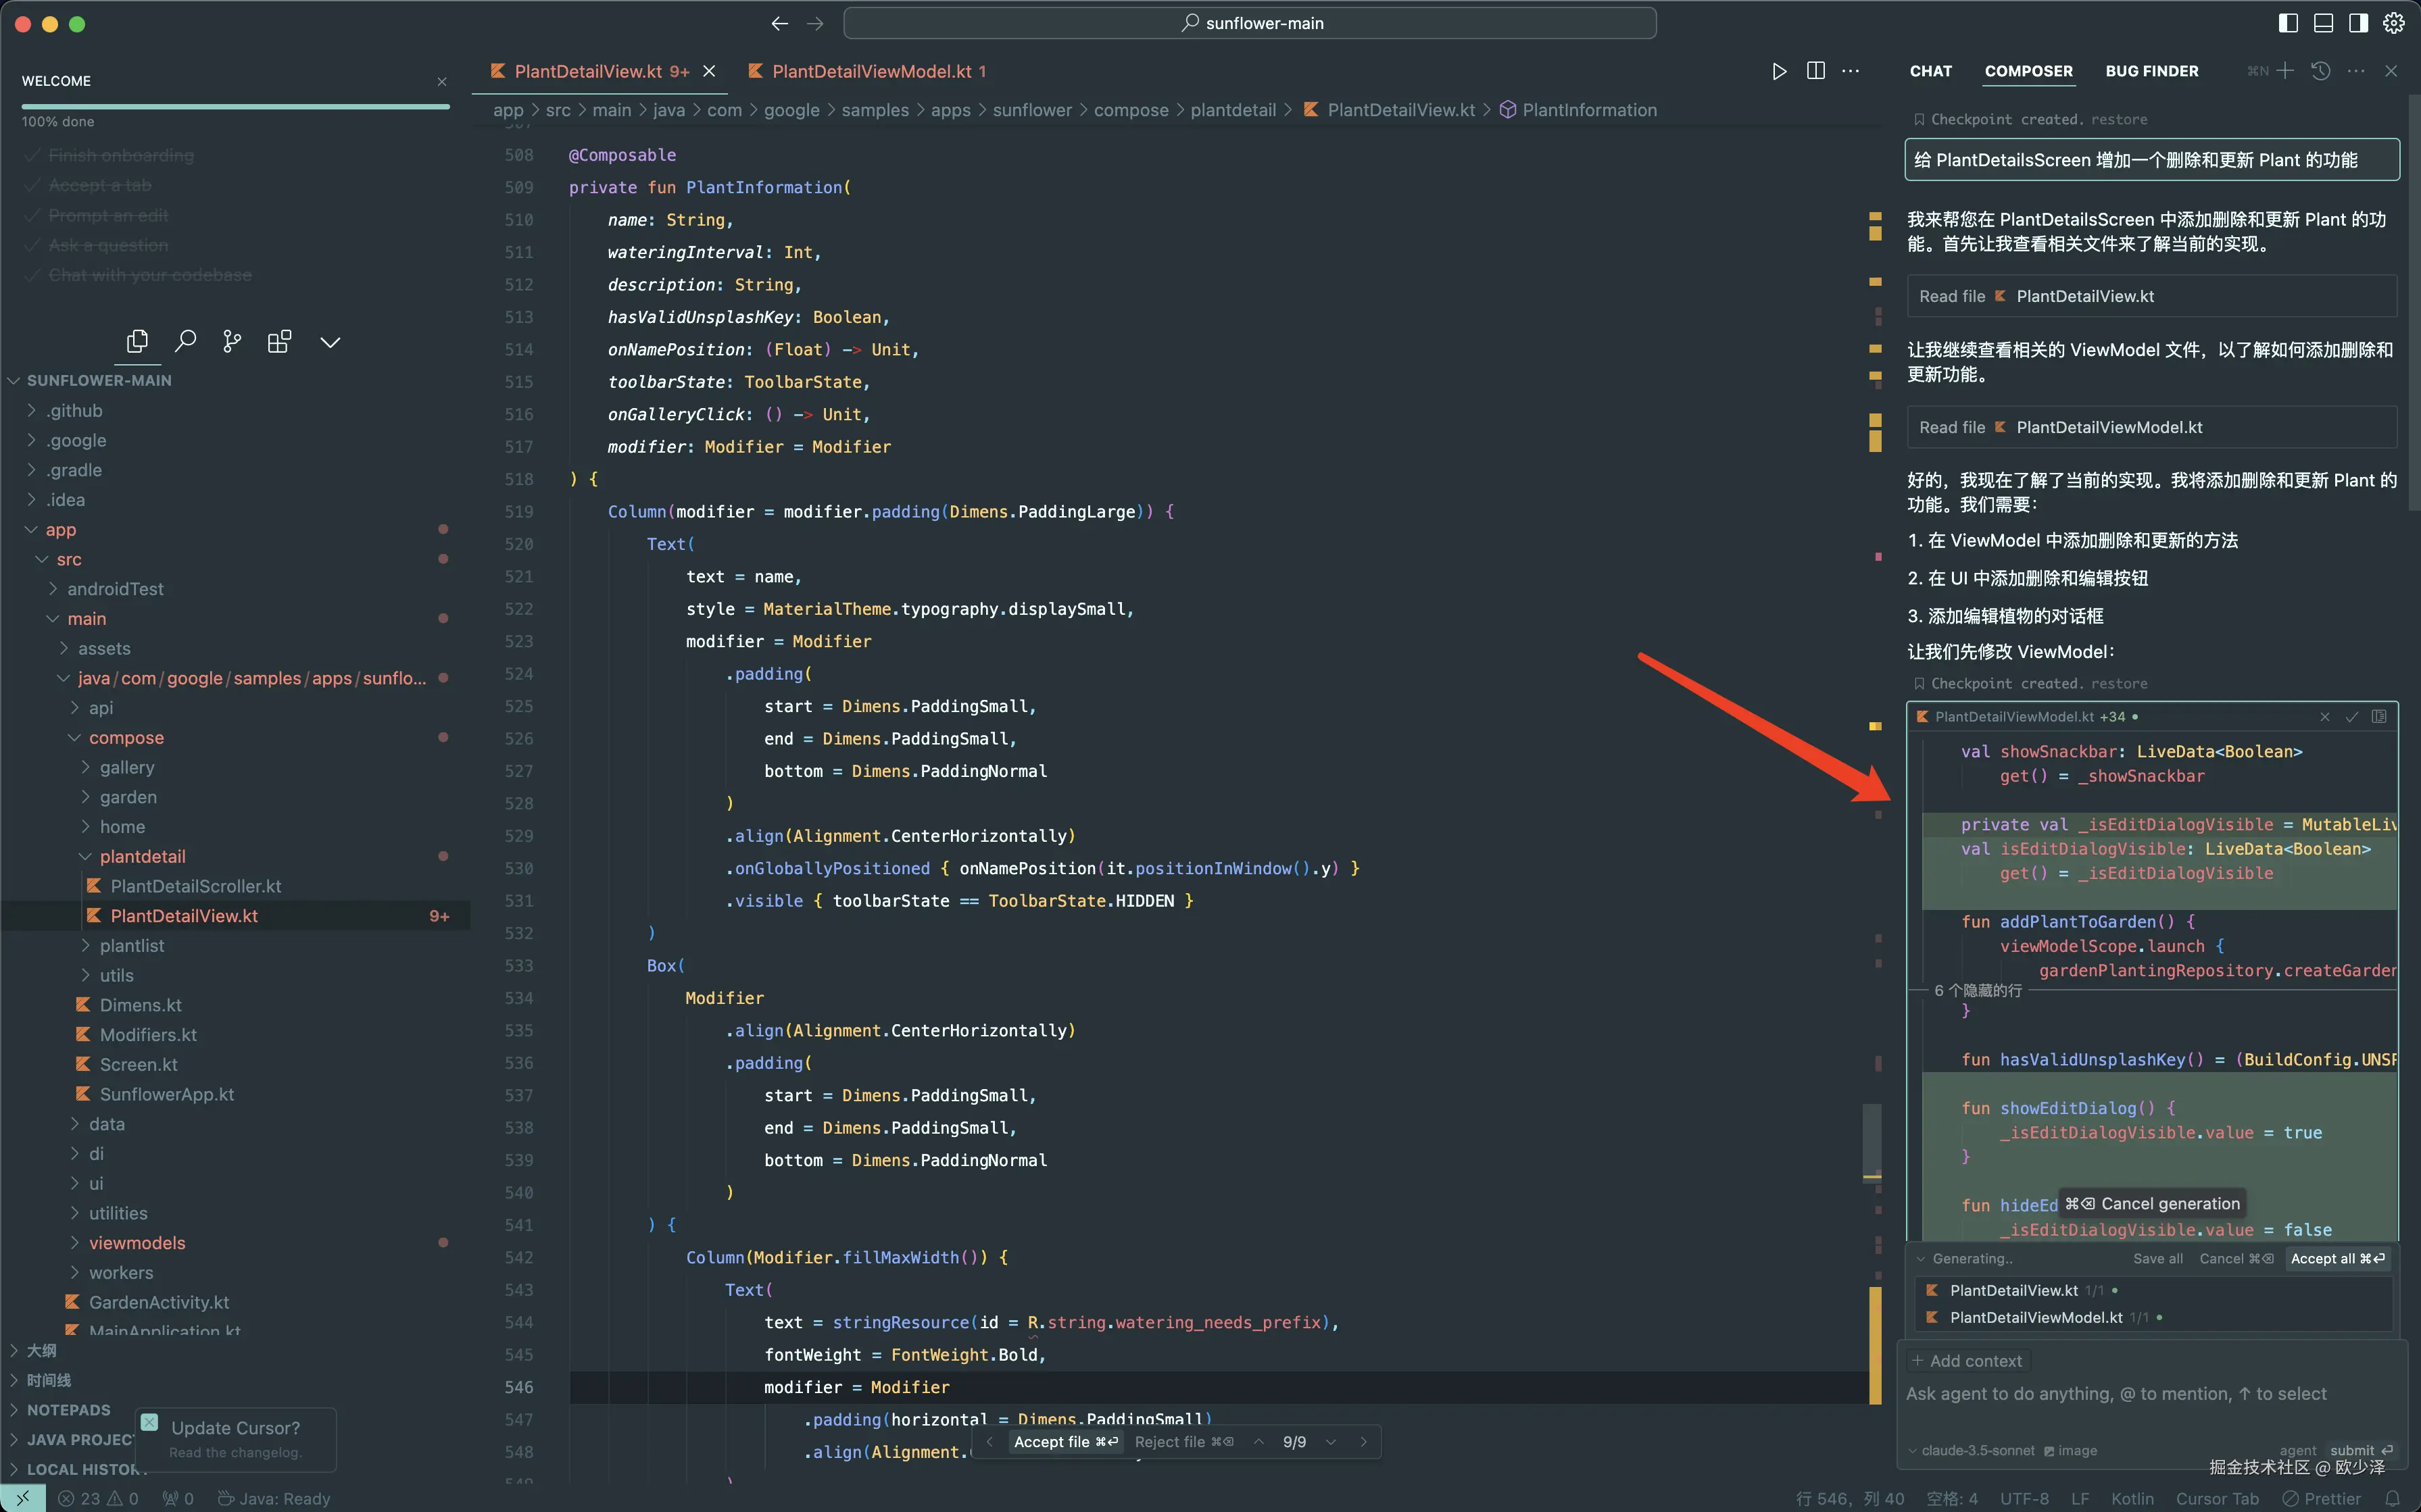2421x1512 pixels.
Task: Switch to the BUG FINDER tab
Action: coord(2151,71)
